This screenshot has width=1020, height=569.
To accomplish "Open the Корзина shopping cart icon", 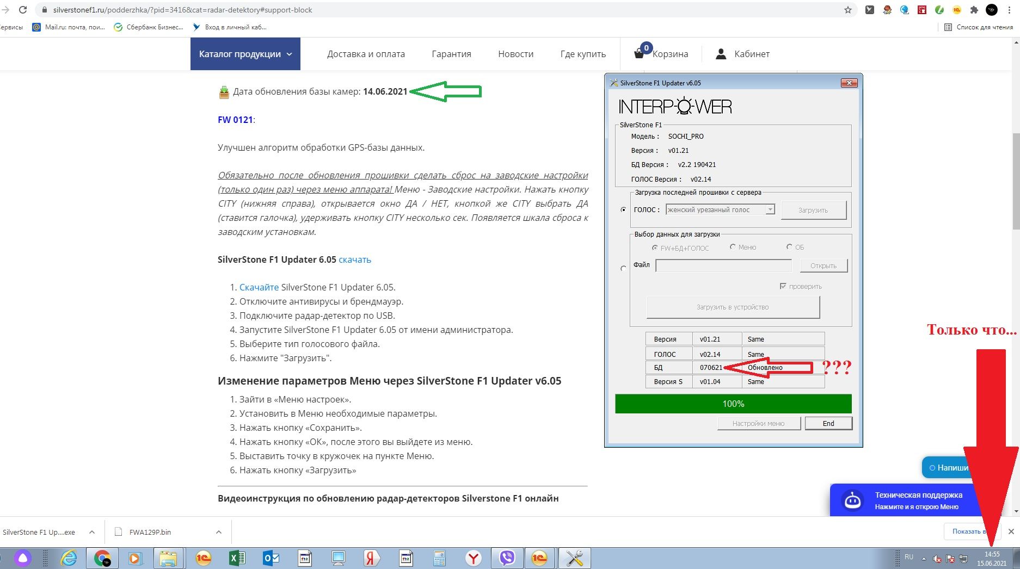I will coord(640,53).
